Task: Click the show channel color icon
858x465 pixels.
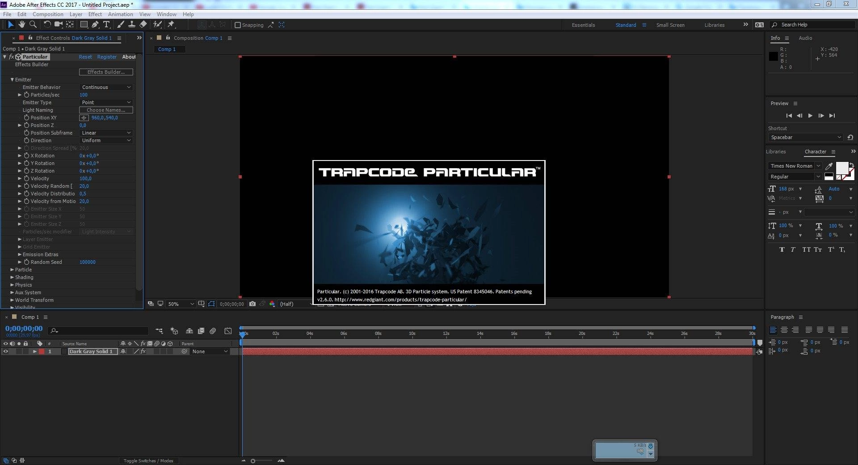Action: [x=272, y=304]
